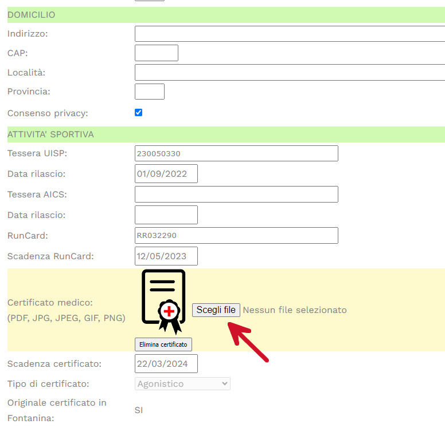This screenshot has width=445, height=428.
Task: Edit Scadenza certificato date 22/03/2024
Action: pyautogui.click(x=166, y=364)
